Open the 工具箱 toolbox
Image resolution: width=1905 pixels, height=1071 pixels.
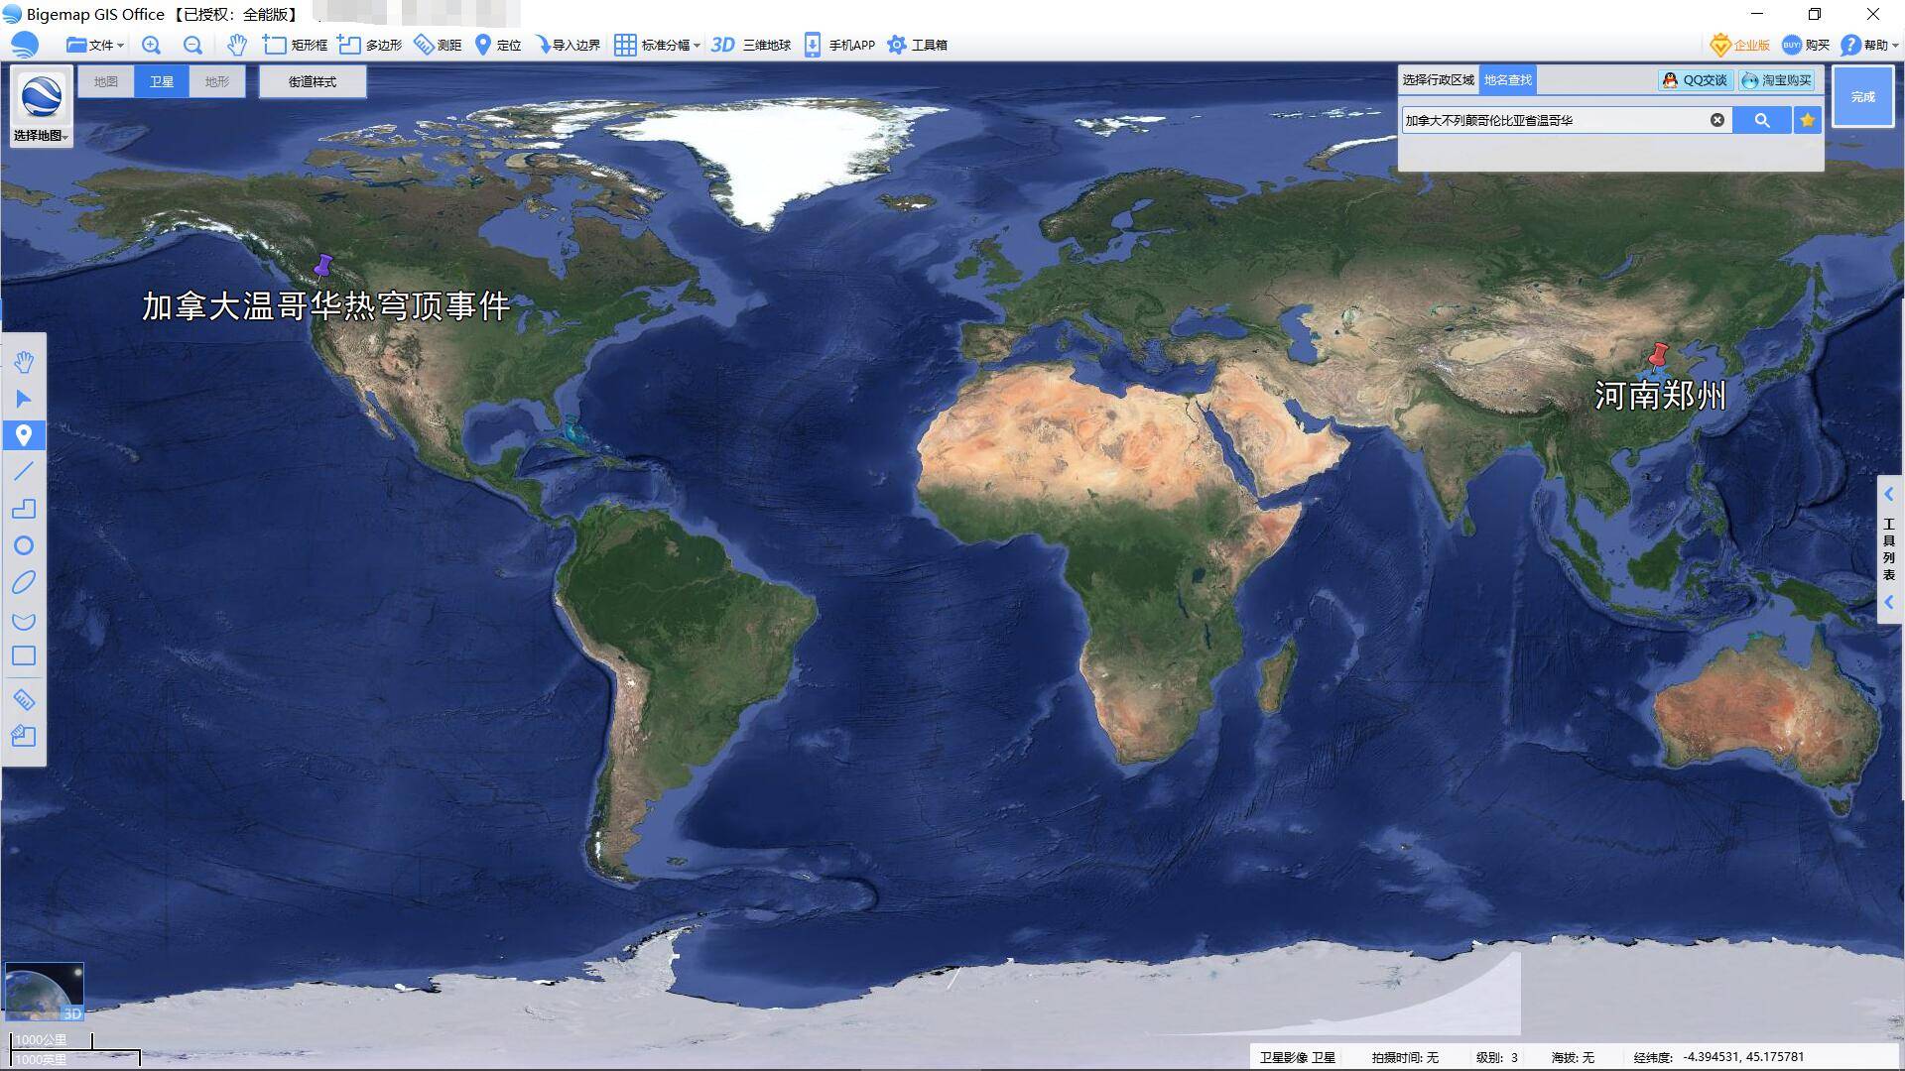point(924,45)
